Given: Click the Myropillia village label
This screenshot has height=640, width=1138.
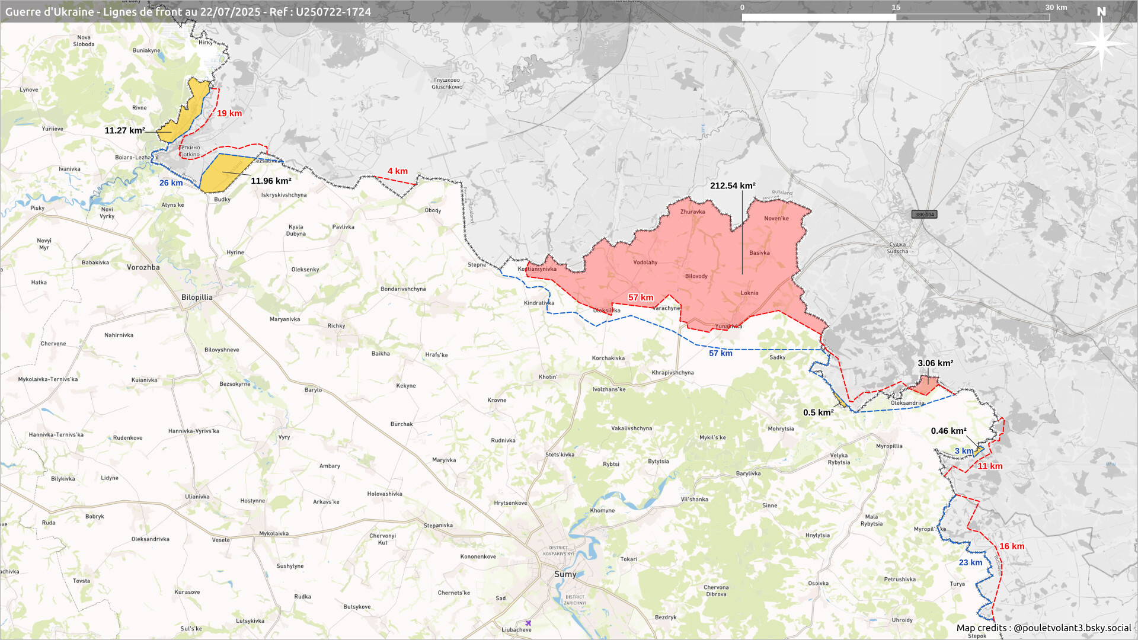Looking at the screenshot, I should pos(889,446).
